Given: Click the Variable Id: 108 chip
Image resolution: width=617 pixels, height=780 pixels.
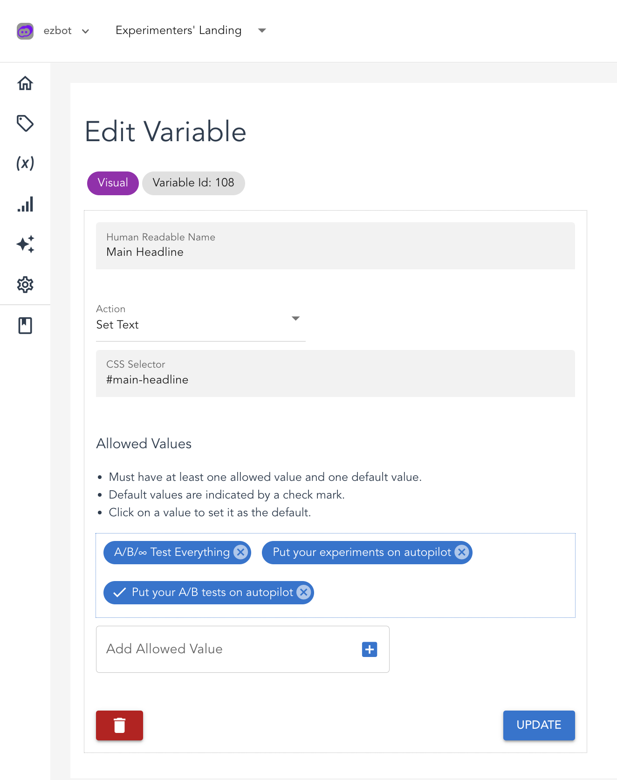Looking at the screenshot, I should [193, 183].
